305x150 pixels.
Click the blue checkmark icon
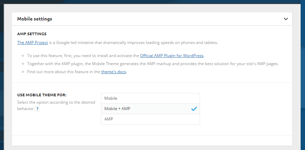(x=194, y=109)
